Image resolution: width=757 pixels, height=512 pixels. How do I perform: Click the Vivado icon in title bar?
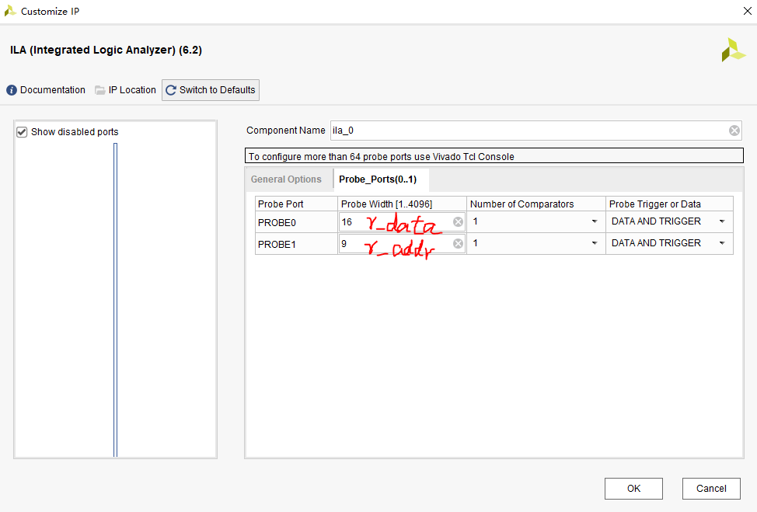pos(10,11)
